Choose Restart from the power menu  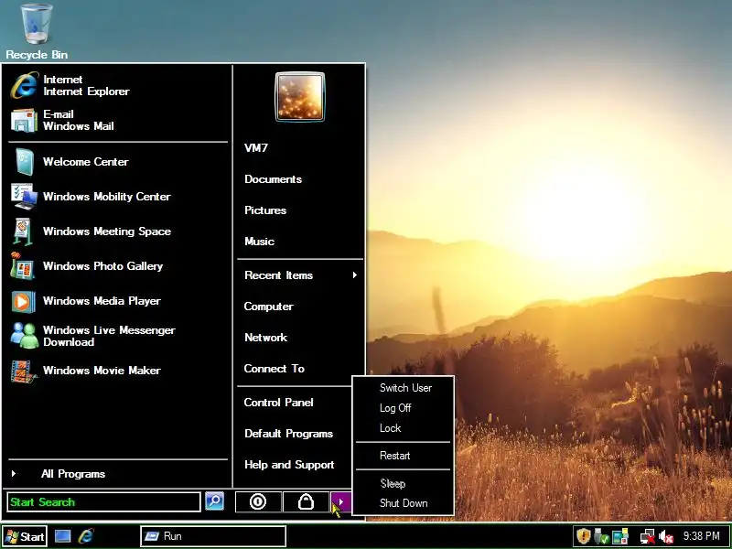pyautogui.click(x=395, y=456)
